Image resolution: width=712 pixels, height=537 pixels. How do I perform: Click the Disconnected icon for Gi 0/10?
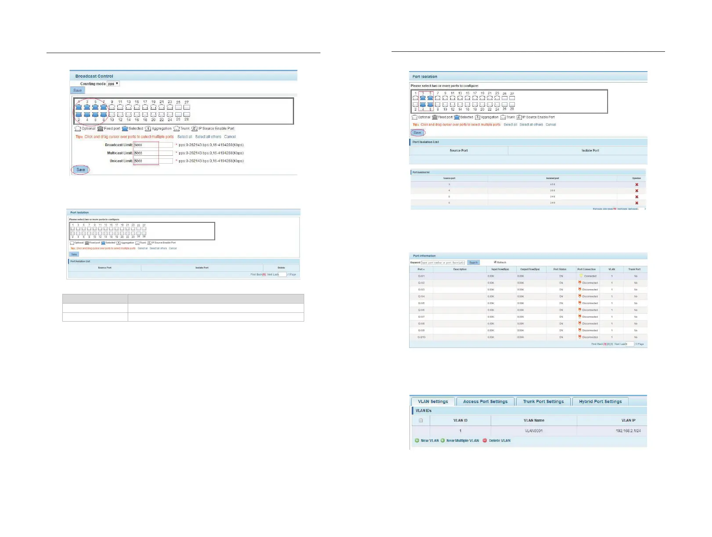(580, 337)
